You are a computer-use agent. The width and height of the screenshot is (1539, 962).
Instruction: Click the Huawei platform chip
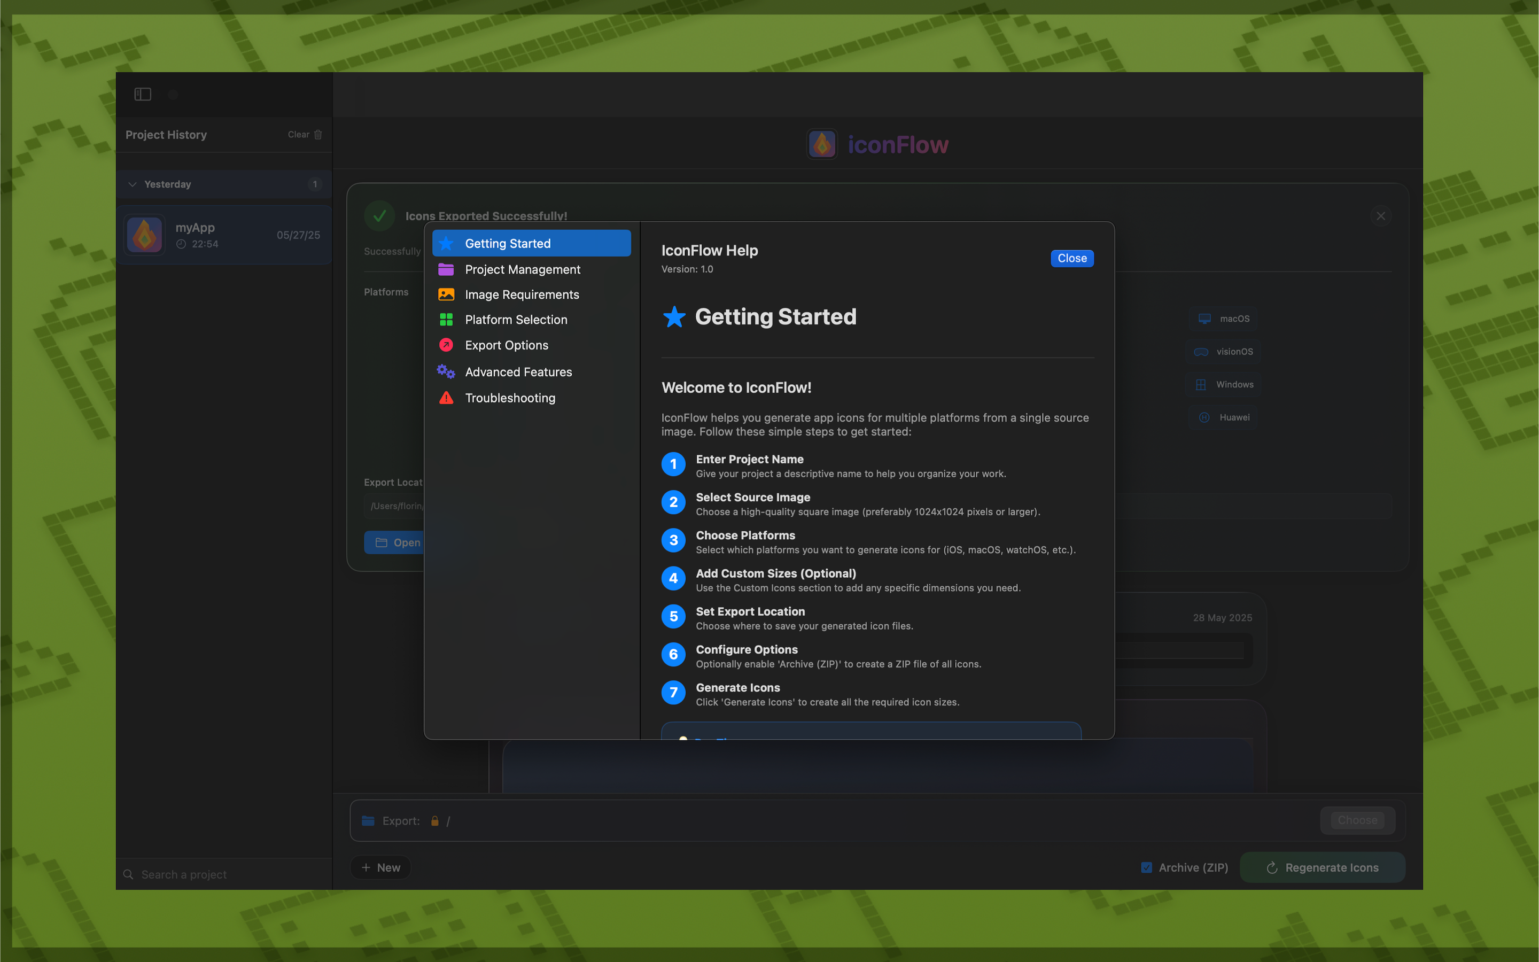[x=1224, y=417]
